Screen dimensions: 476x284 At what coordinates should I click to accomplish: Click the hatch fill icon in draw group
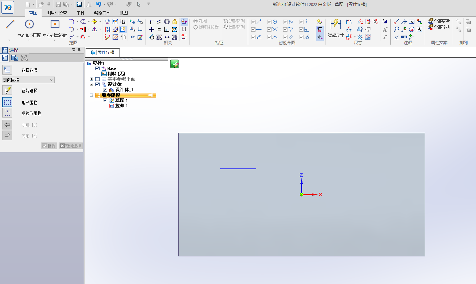(115, 37)
